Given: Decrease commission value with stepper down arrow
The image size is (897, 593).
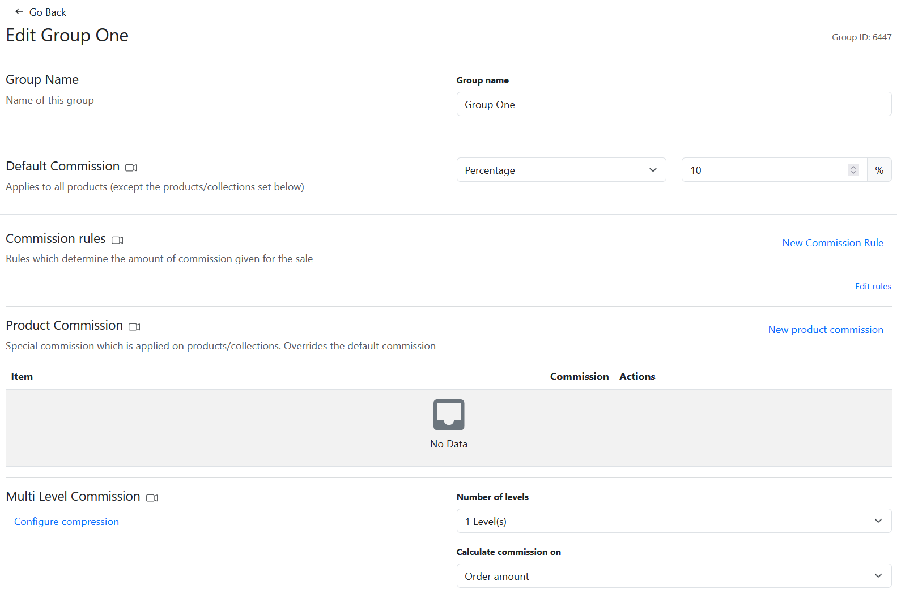Looking at the screenshot, I should 853,173.
